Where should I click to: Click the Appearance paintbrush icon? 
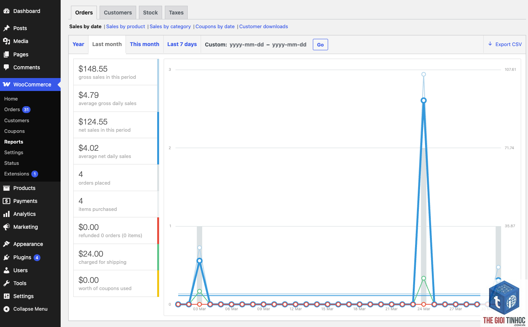6,244
